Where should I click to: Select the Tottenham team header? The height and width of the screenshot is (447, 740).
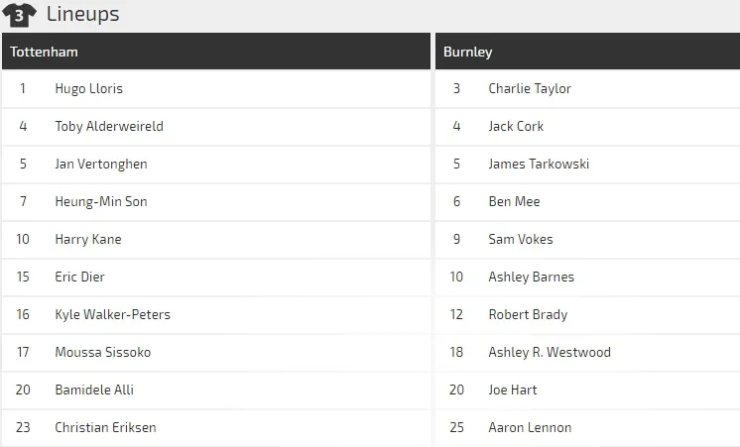(45, 52)
